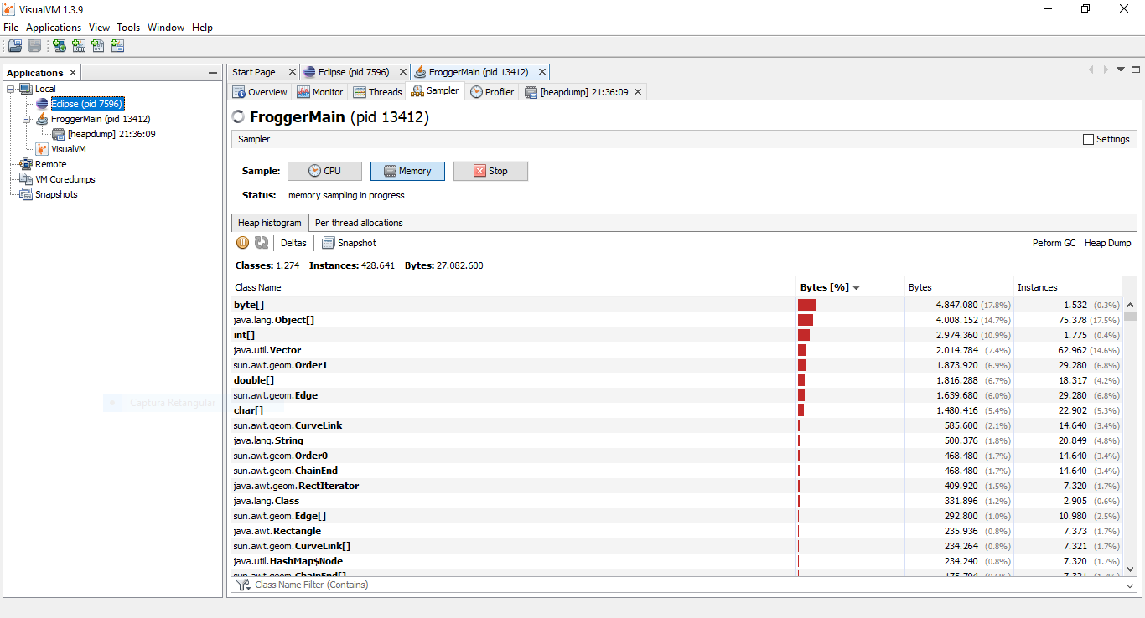Stop the sampling
Viewport: 1145px width, 618px height.
coord(490,171)
